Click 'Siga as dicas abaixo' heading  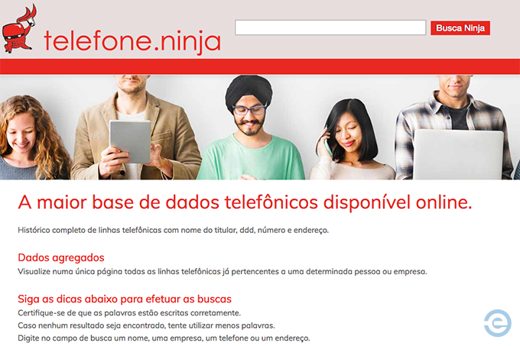click(125, 299)
